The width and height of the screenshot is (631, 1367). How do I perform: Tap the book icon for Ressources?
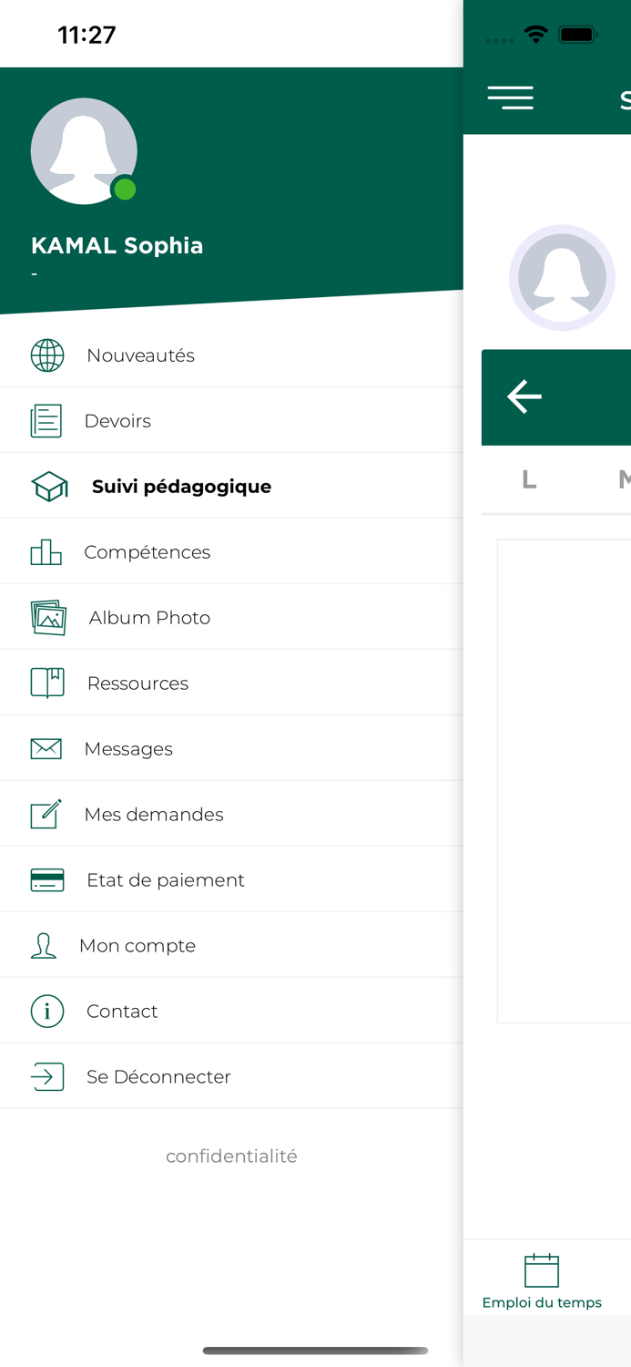(x=47, y=683)
